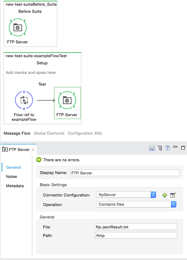Switch to the Configuration XML tab
The image size is (187, 260).
[85, 133]
